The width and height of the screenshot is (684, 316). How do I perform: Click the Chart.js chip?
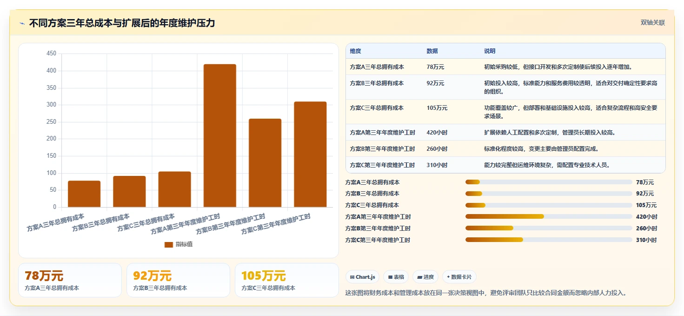pos(362,277)
